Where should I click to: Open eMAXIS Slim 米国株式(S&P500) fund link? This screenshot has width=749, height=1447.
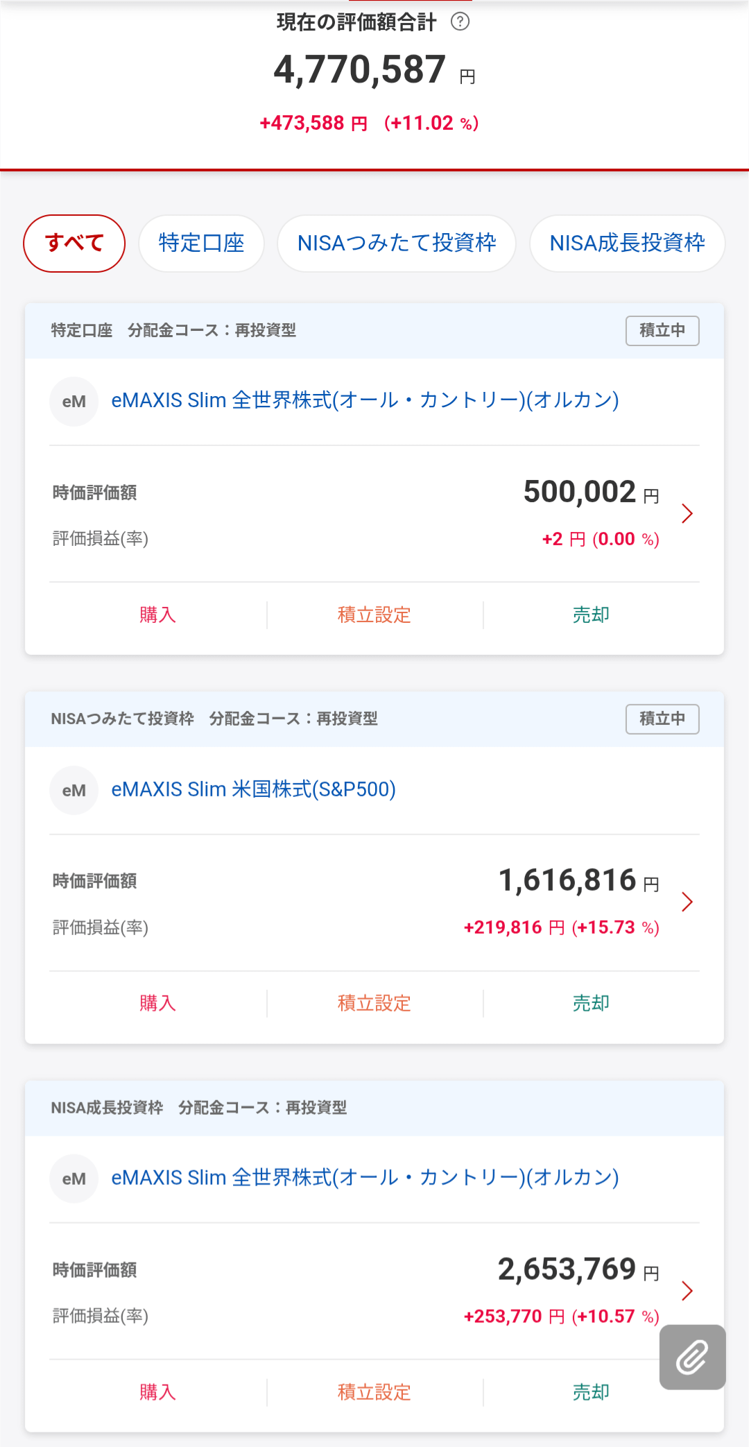point(253,789)
